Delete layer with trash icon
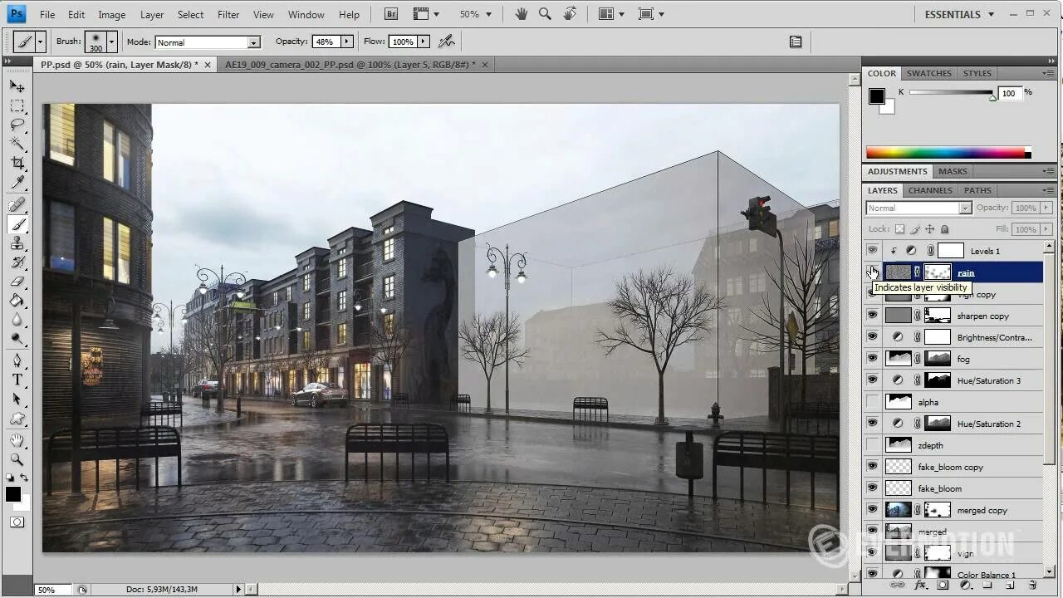Viewport: 1063px width, 598px height. pos(1033,586)
